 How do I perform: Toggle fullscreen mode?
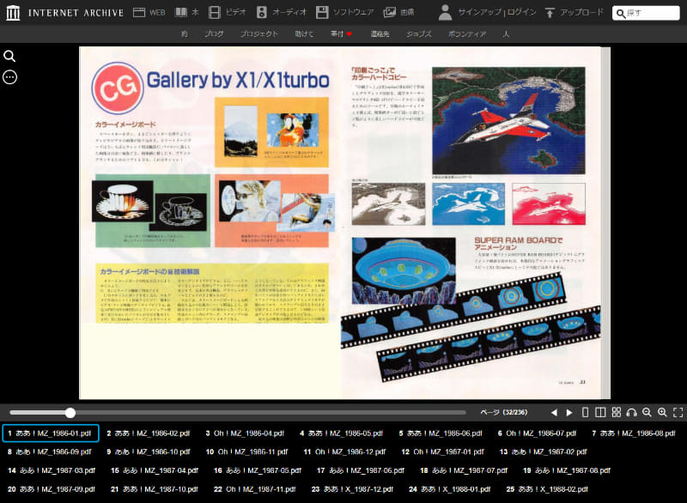pyautogui.click(x=678, y=412)
